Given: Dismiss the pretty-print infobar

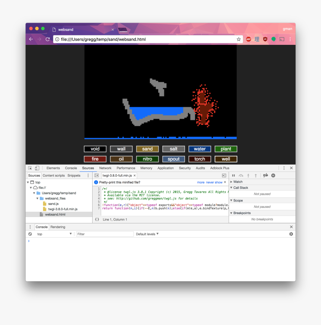Looking at the screenshot, I should (225, 182).
